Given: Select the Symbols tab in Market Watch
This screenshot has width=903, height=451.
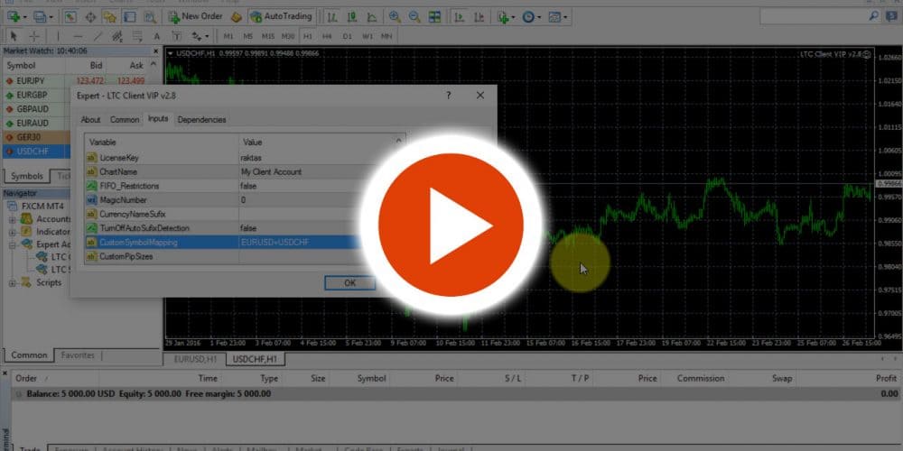Looking at the screenshot, I should point(26,176).
